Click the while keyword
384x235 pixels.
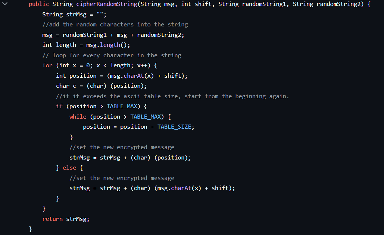click(78, 117)
